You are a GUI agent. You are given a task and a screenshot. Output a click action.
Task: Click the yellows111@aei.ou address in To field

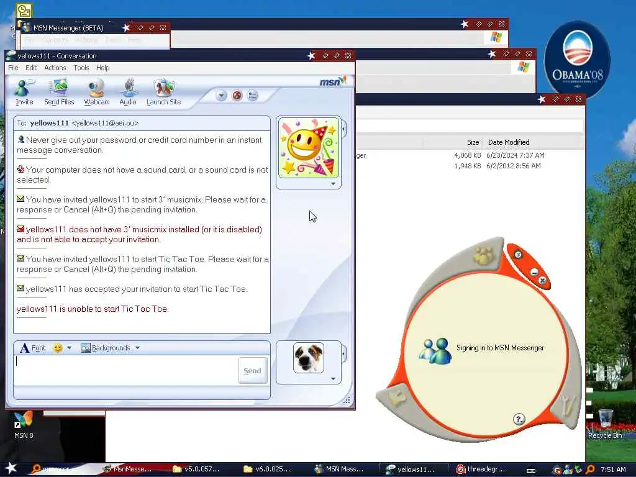105,124
